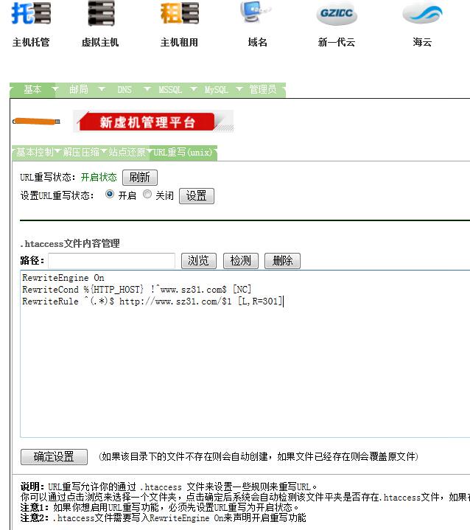Click the RewriteCond %{HTTP_HOST} line

coord(137,290)
